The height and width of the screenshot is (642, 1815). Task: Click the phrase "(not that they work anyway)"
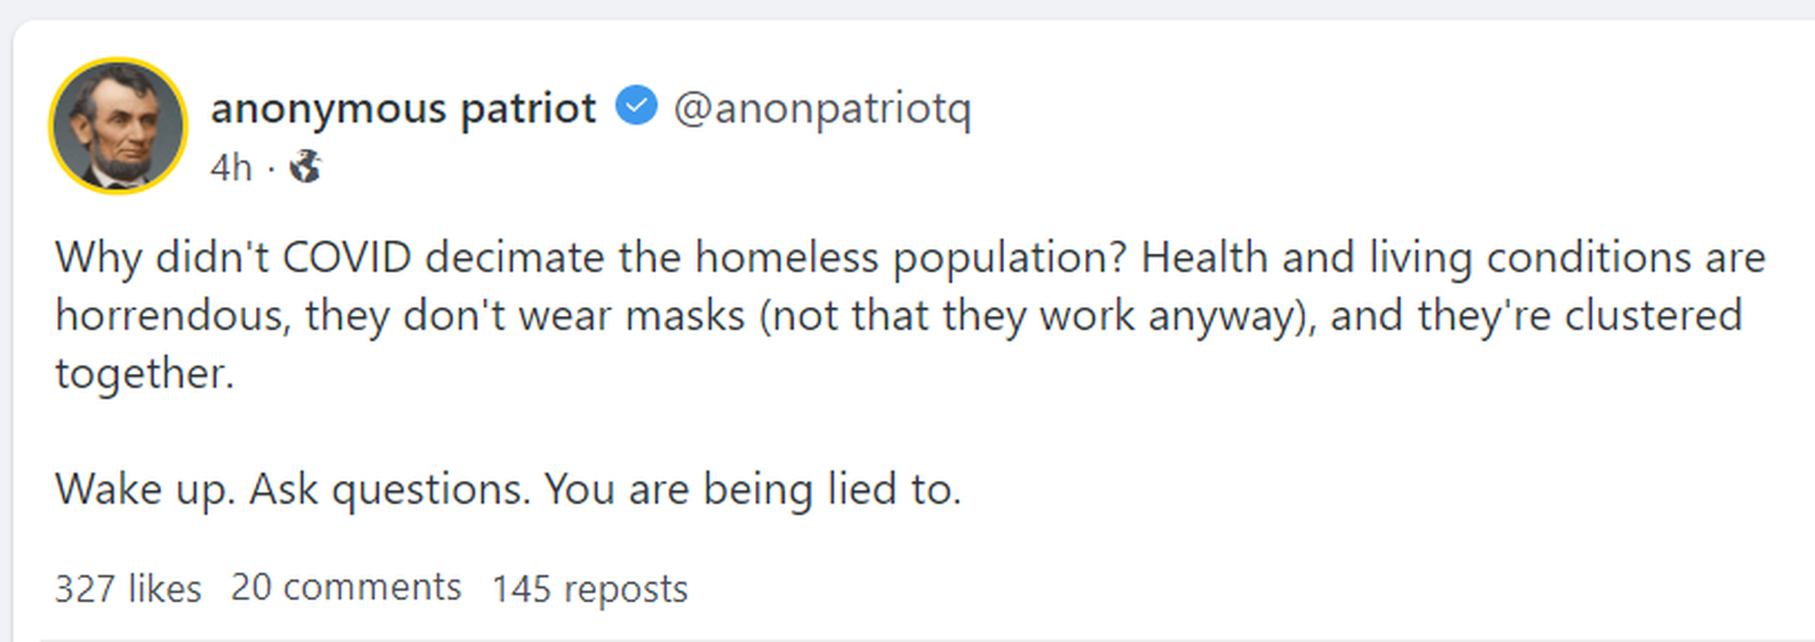1037,316
